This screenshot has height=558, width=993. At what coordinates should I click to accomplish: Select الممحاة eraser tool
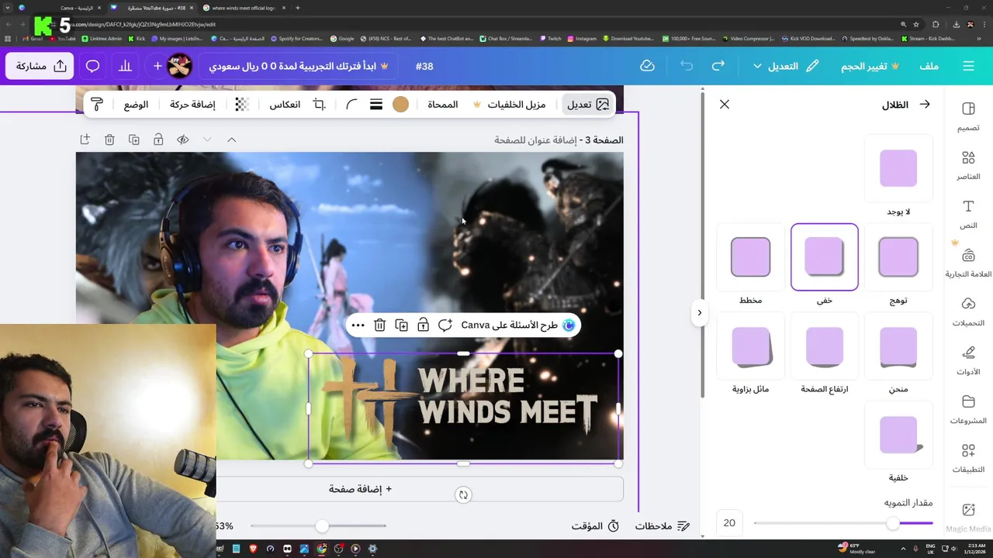[x=442, y=105]
